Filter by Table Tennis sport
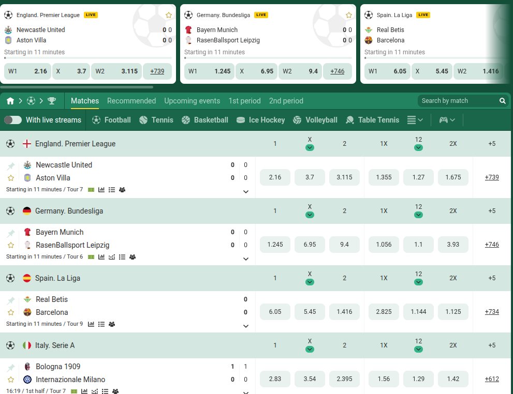The height and width of the screenshot is (394, 513). click(372, 120)
